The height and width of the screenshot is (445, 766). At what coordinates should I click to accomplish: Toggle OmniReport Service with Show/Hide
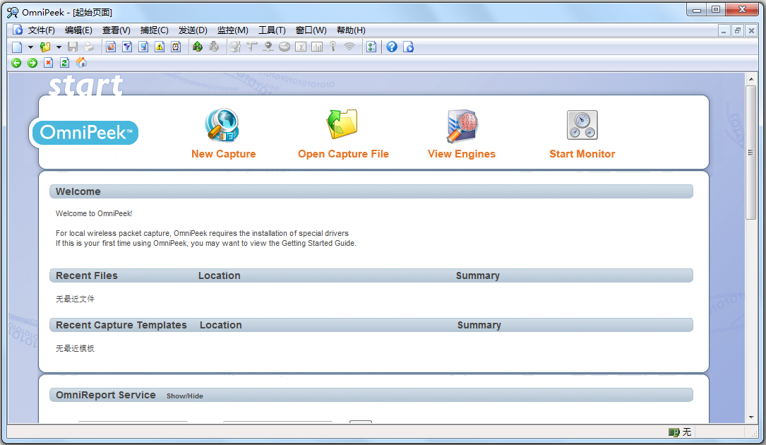point(184,396)
